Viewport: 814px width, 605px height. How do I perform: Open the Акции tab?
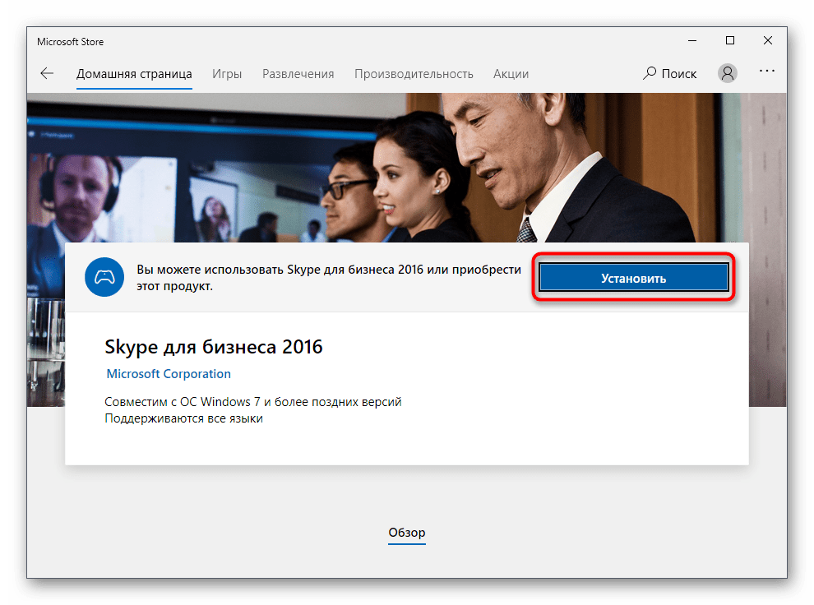pos(511,73)
